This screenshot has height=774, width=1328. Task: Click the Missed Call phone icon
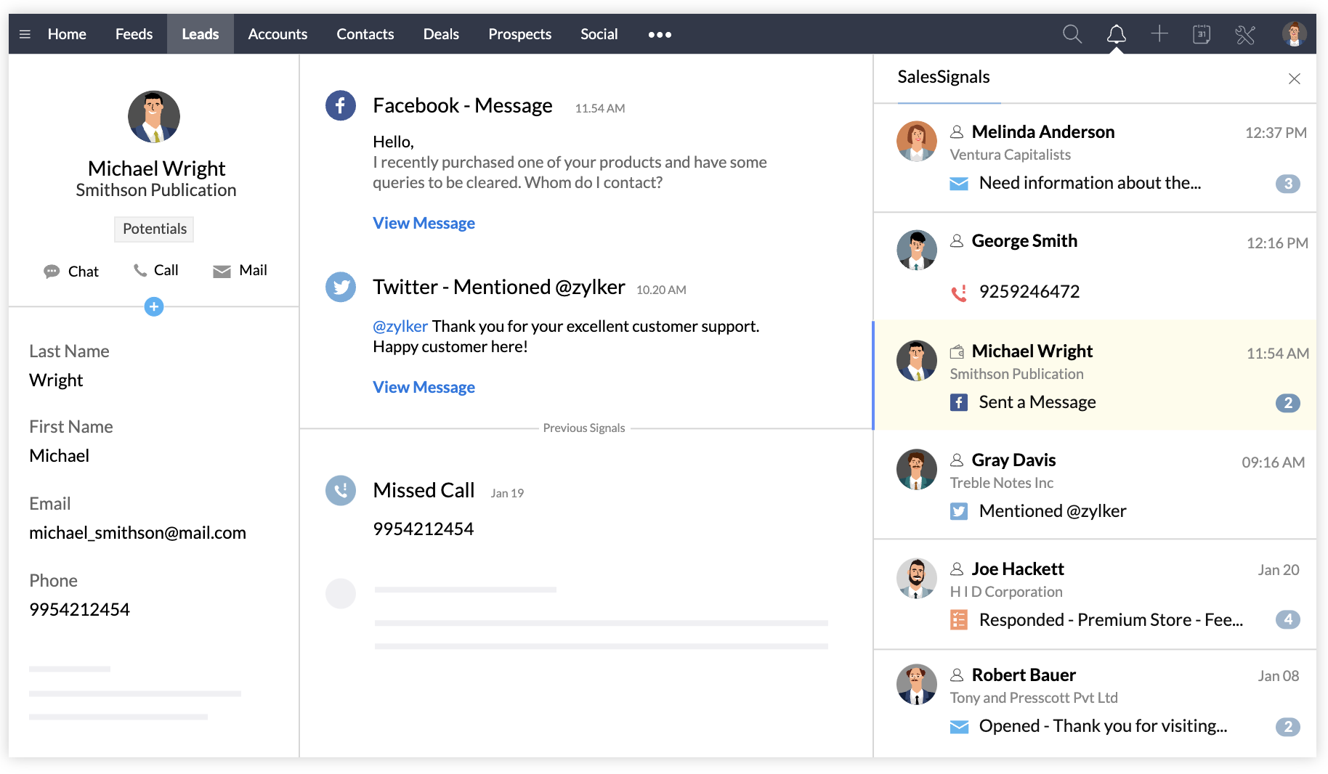click(x=341, y=490)
